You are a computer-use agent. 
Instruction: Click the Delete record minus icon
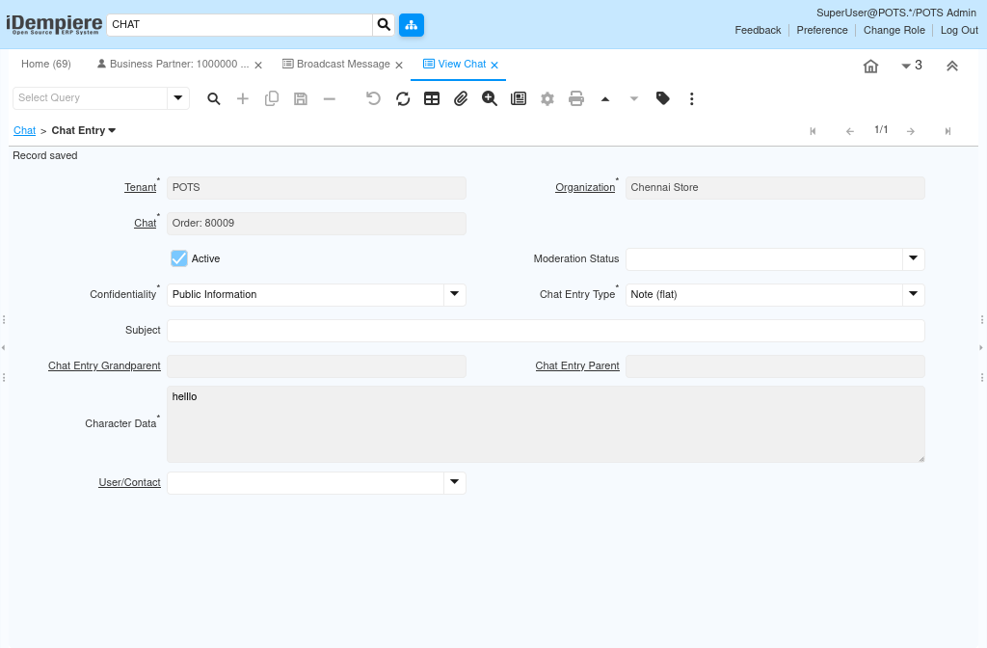coord(330,99)
